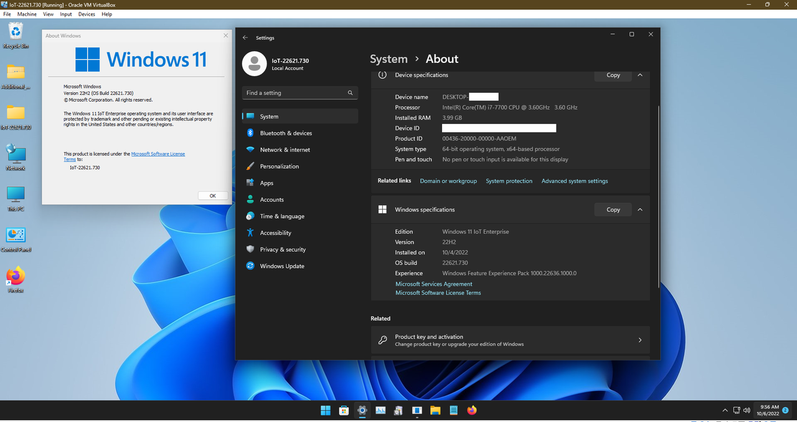Open Product key and activation
The width and height of the screenshot is (797, 422).
[510, 340]
